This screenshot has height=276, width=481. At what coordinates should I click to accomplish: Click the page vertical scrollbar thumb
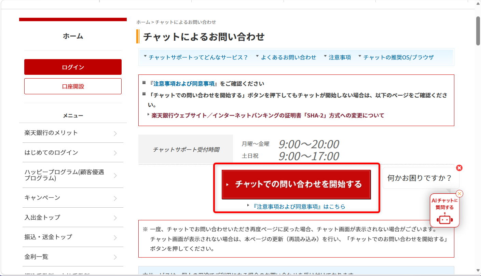coord(478,31)
